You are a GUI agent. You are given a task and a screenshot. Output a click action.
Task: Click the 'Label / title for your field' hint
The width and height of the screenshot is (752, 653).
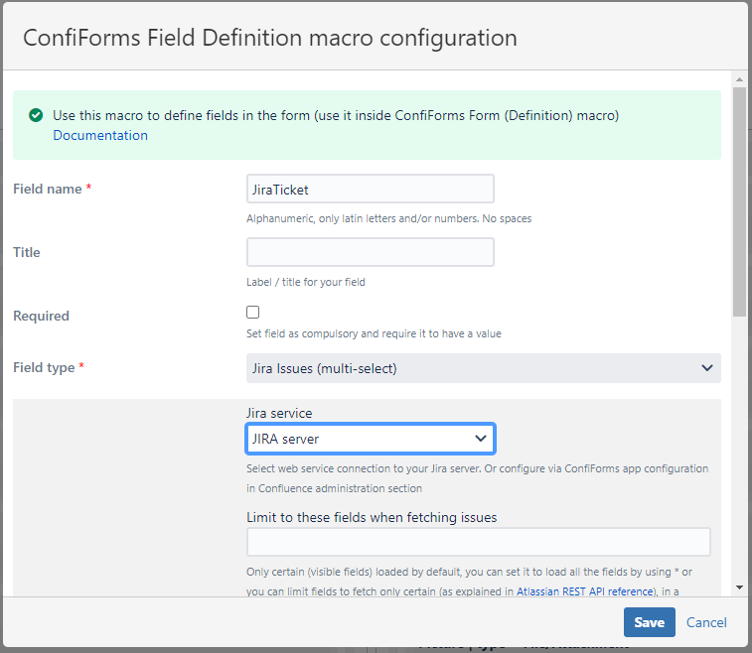point(306,282)
